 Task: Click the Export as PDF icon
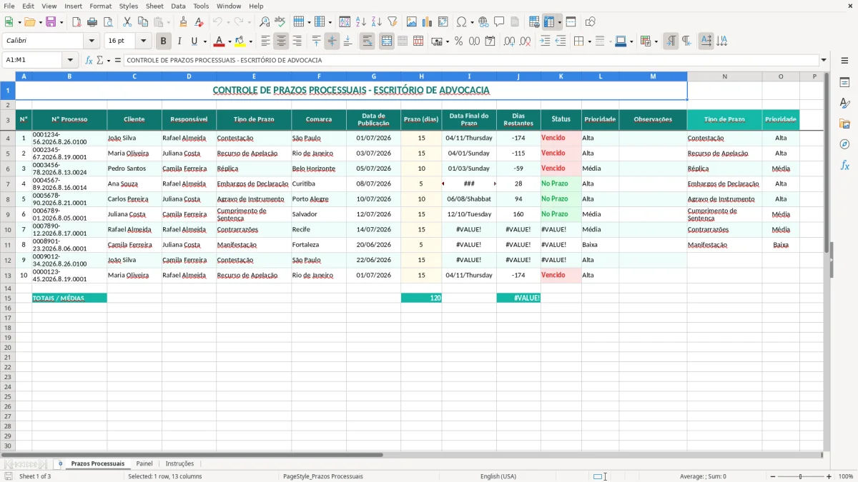point(77,22)
